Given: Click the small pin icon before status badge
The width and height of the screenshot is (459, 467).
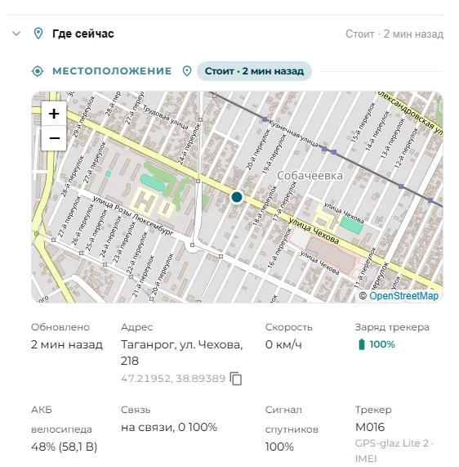Looking at the screenshot, I should pyautogui.click(x=187, y=71).
